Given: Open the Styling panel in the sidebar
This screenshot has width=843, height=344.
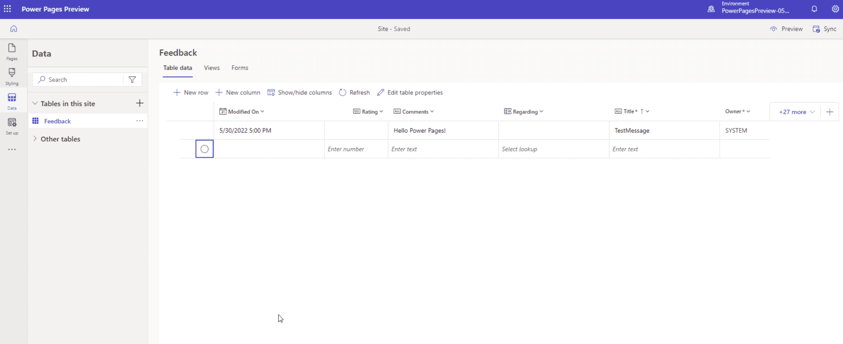Looking at the screenshot, I should coord(11,76).
